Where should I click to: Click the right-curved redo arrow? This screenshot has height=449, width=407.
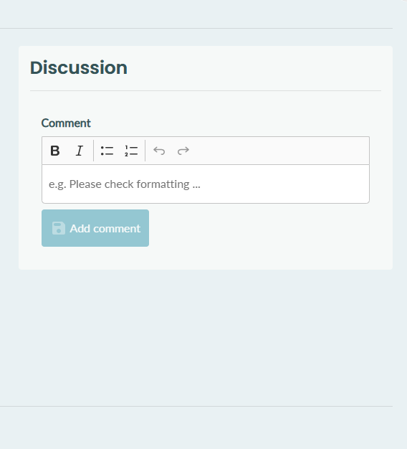(x=183, y=151)
